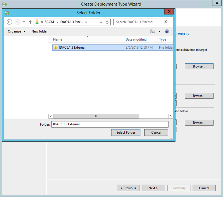Create a folder with New folder
223x197 pixels.
coord(39,31)
